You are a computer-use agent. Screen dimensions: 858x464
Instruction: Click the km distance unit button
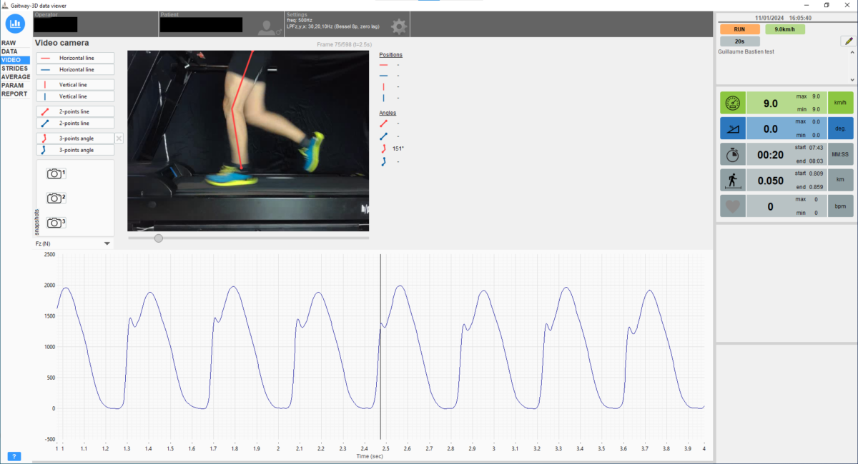(x=841, y=180)
